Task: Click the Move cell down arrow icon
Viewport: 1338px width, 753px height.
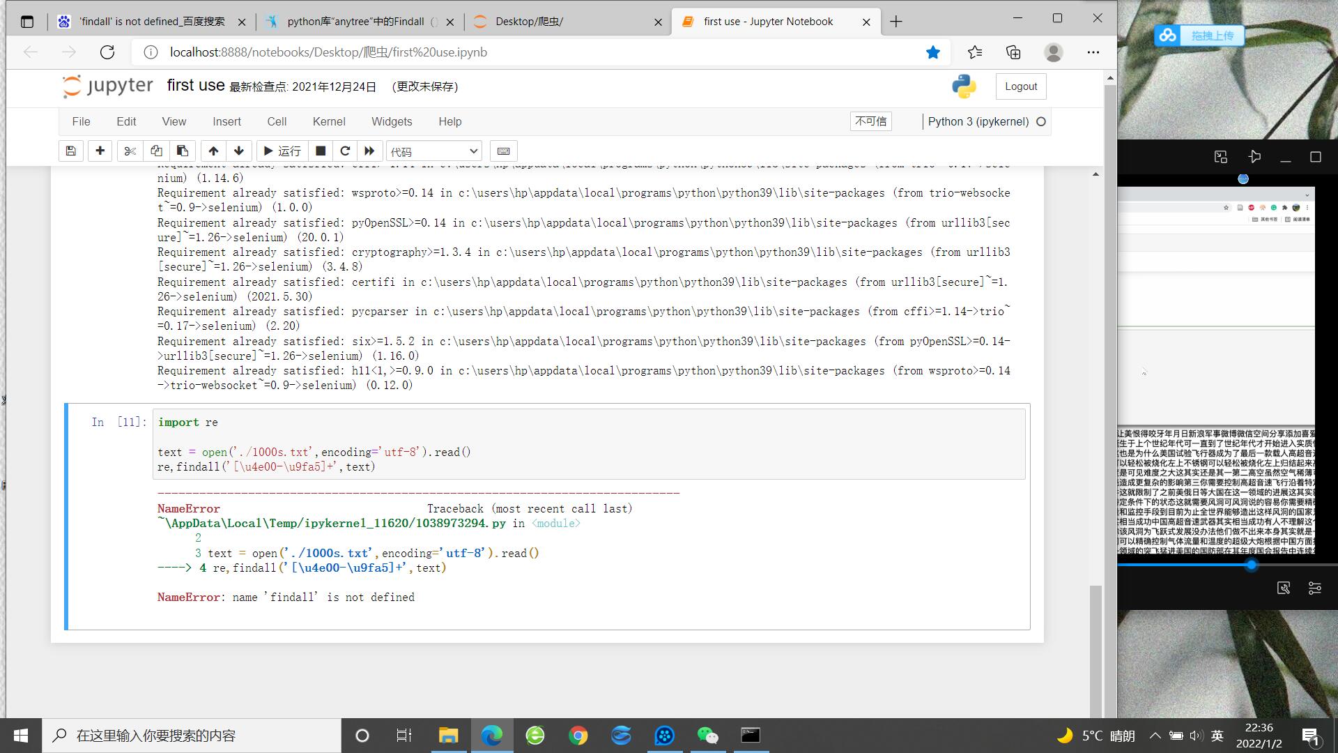Action: (x=238, y=151)
